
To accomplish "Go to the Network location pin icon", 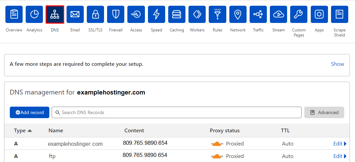I will point(238,15).
